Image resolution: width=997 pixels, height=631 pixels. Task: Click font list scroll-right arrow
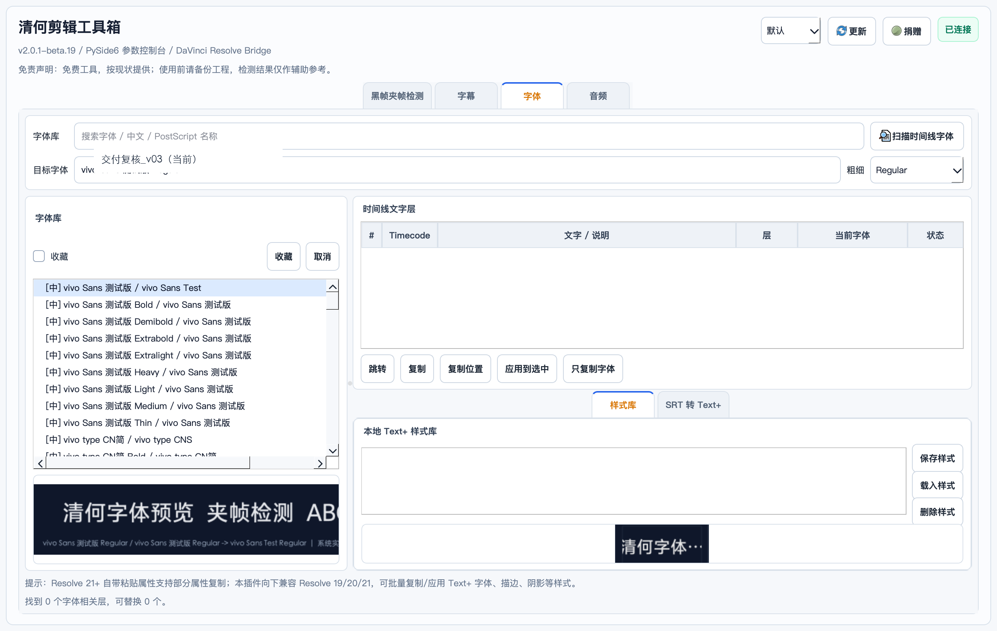[320, 463]
